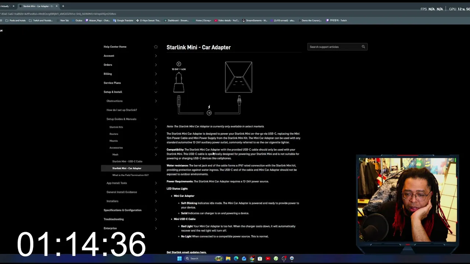Expand the Enterprise section
This screenshot has height=264, width=470.
pos(156,228)
